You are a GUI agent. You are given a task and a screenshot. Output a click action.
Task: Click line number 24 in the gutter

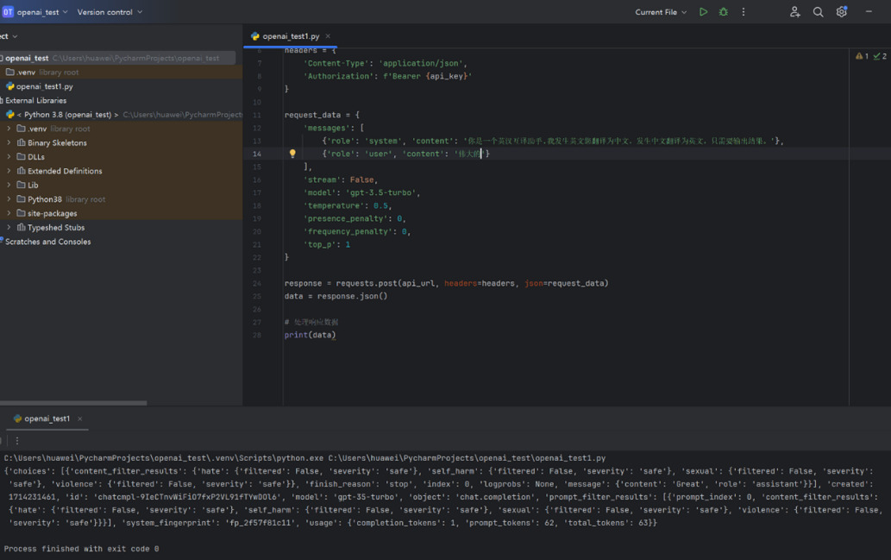257,284
